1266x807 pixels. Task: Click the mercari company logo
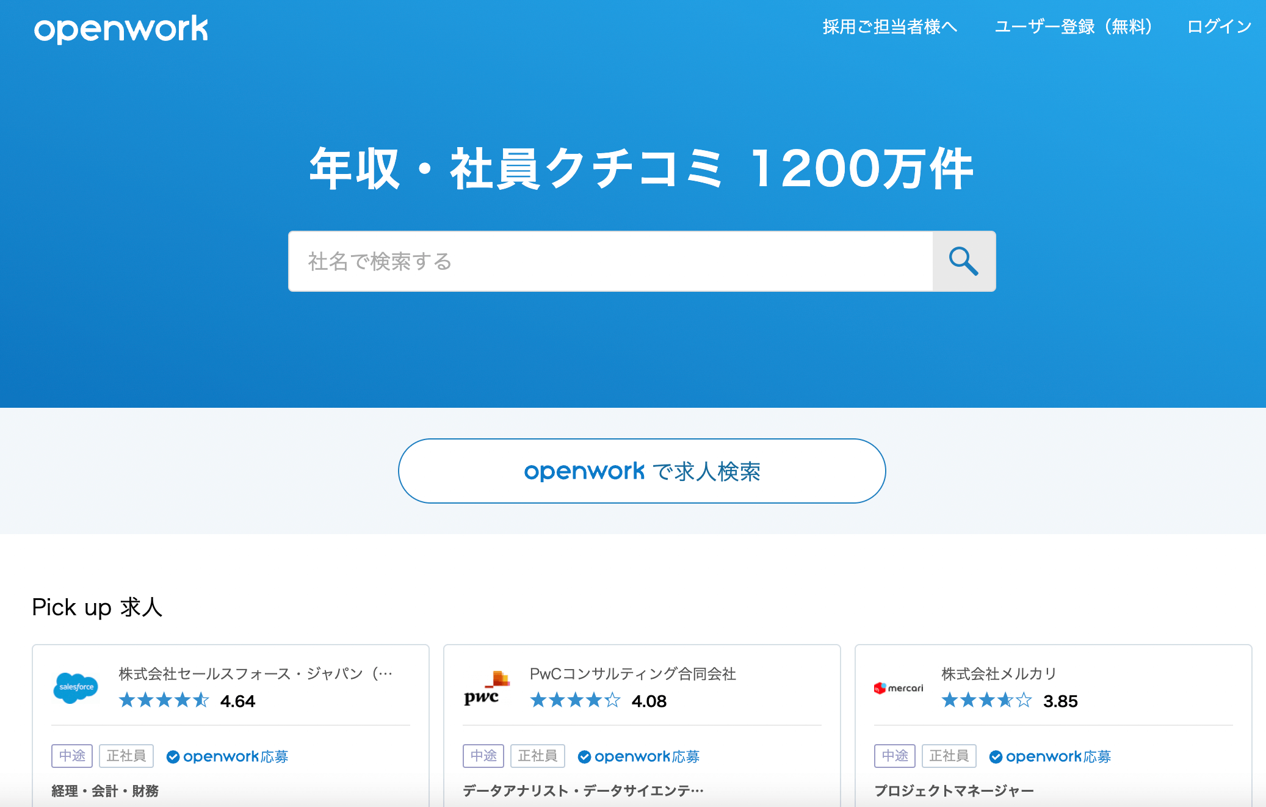(899, 688)
